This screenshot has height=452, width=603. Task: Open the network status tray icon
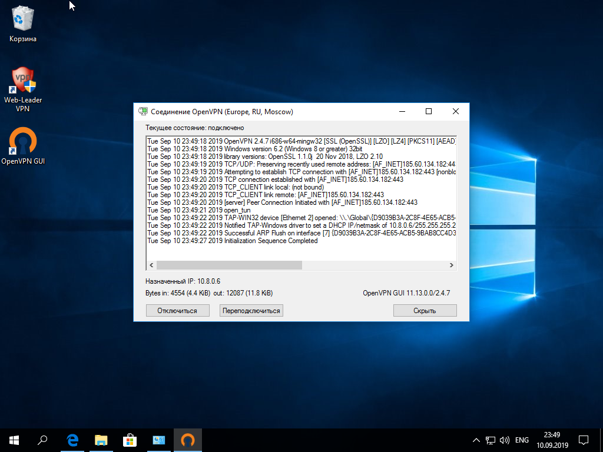click(491, 440)
